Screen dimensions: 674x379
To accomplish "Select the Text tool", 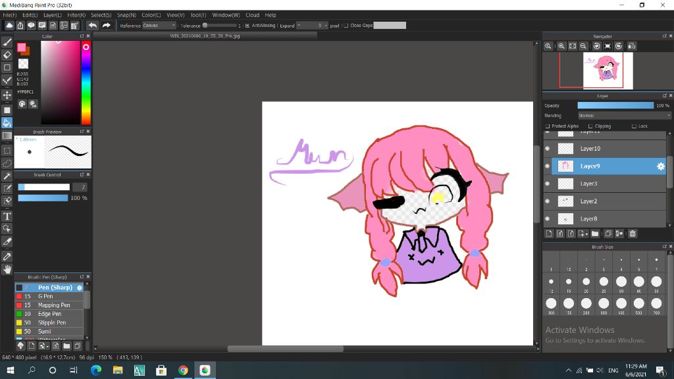I will [x=7, y=216].
